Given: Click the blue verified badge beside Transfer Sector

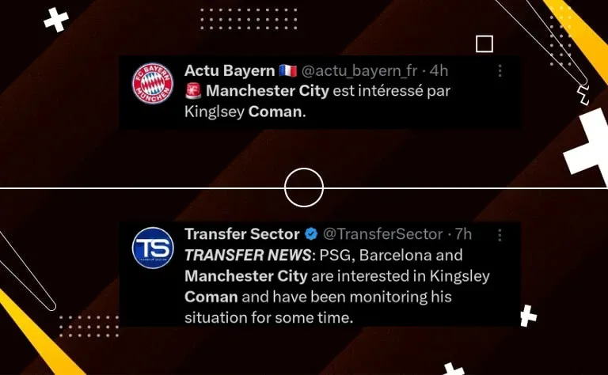Looking at the screenshot, I should 311,234.
